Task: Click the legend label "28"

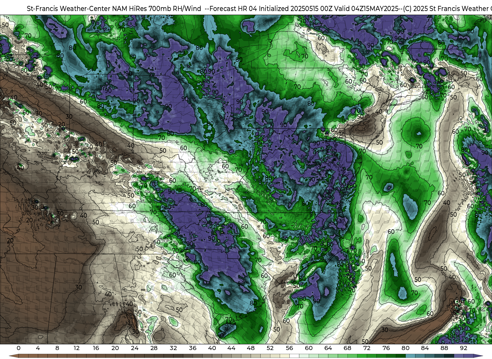Action: [154, 348]
